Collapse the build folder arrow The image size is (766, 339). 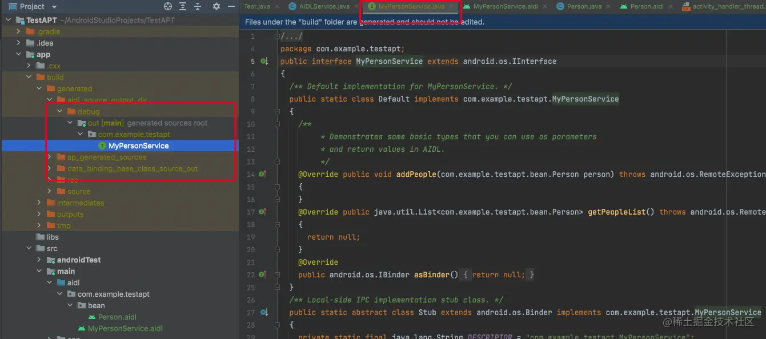coord(29,77)
